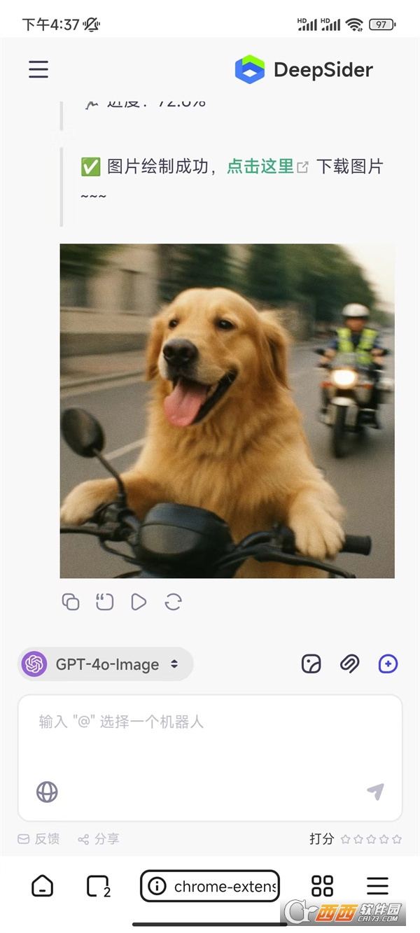Open the browser tab switcher showing 2
420x933 pixels.
point(98,886)
